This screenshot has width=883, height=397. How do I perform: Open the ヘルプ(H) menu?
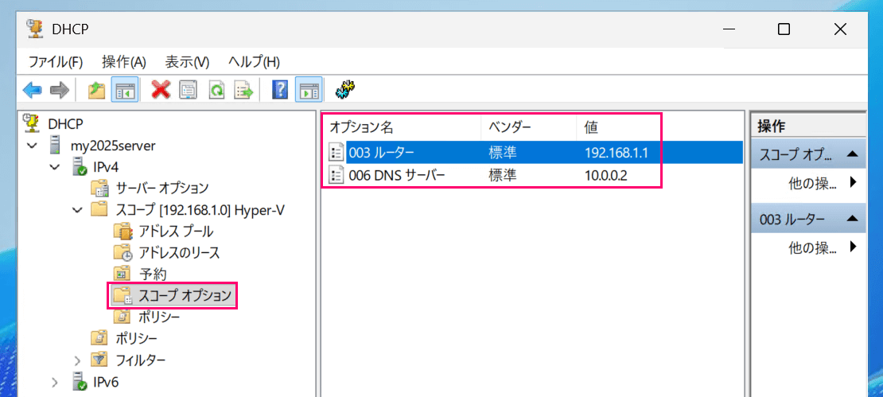coord(254,62)
